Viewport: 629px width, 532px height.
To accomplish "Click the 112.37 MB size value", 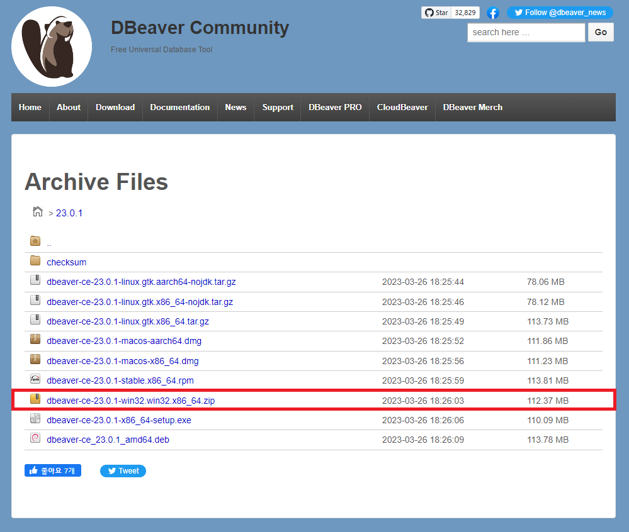I will pos(548,401).
